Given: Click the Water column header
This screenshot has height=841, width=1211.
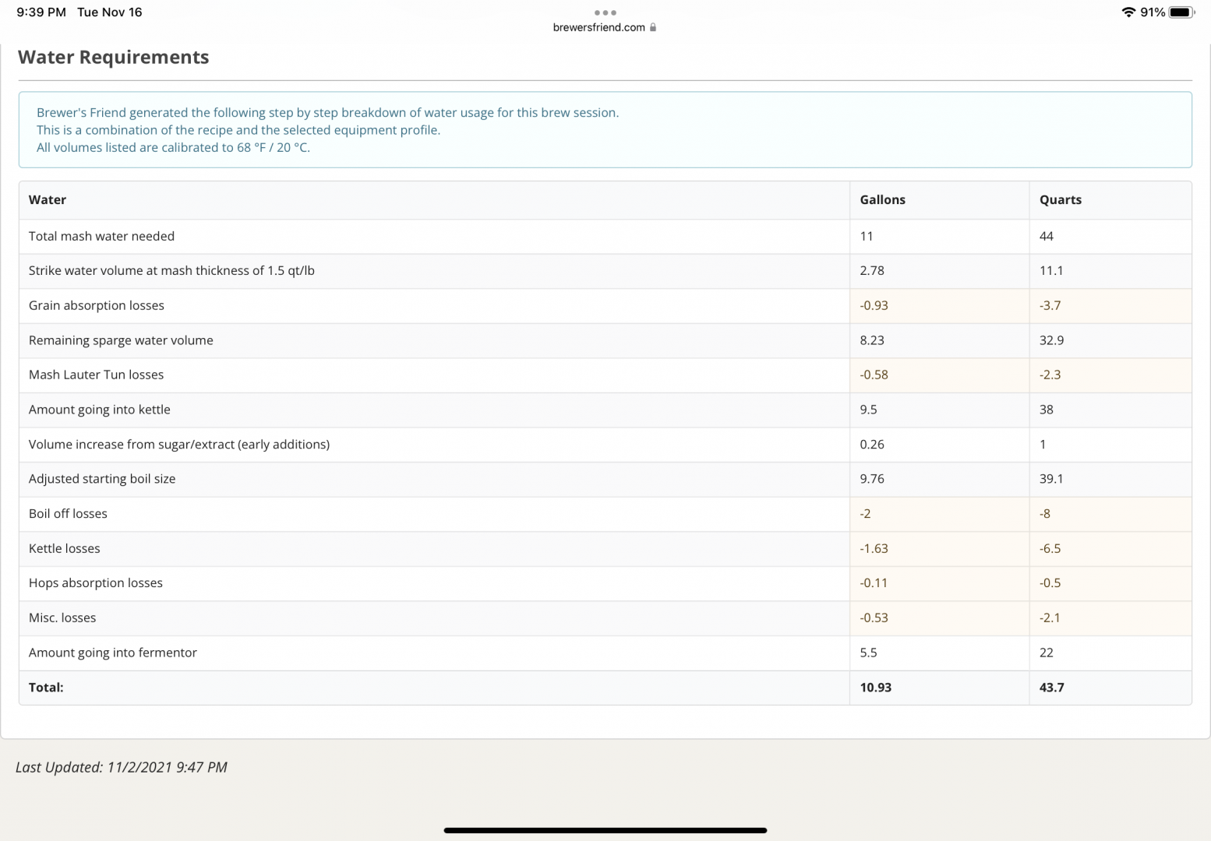Looking at the screenshot, I should tap(48, 200).
